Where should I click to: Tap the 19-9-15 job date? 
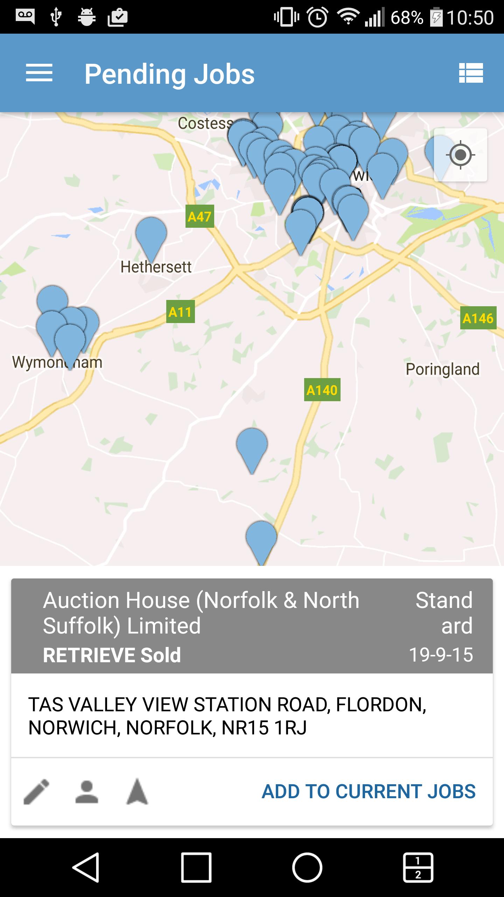(441, 655)
